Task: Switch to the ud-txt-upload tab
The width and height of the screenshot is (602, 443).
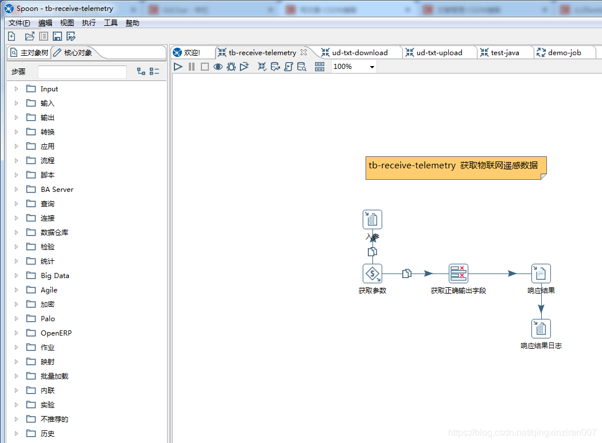Action: coord(439,52)
